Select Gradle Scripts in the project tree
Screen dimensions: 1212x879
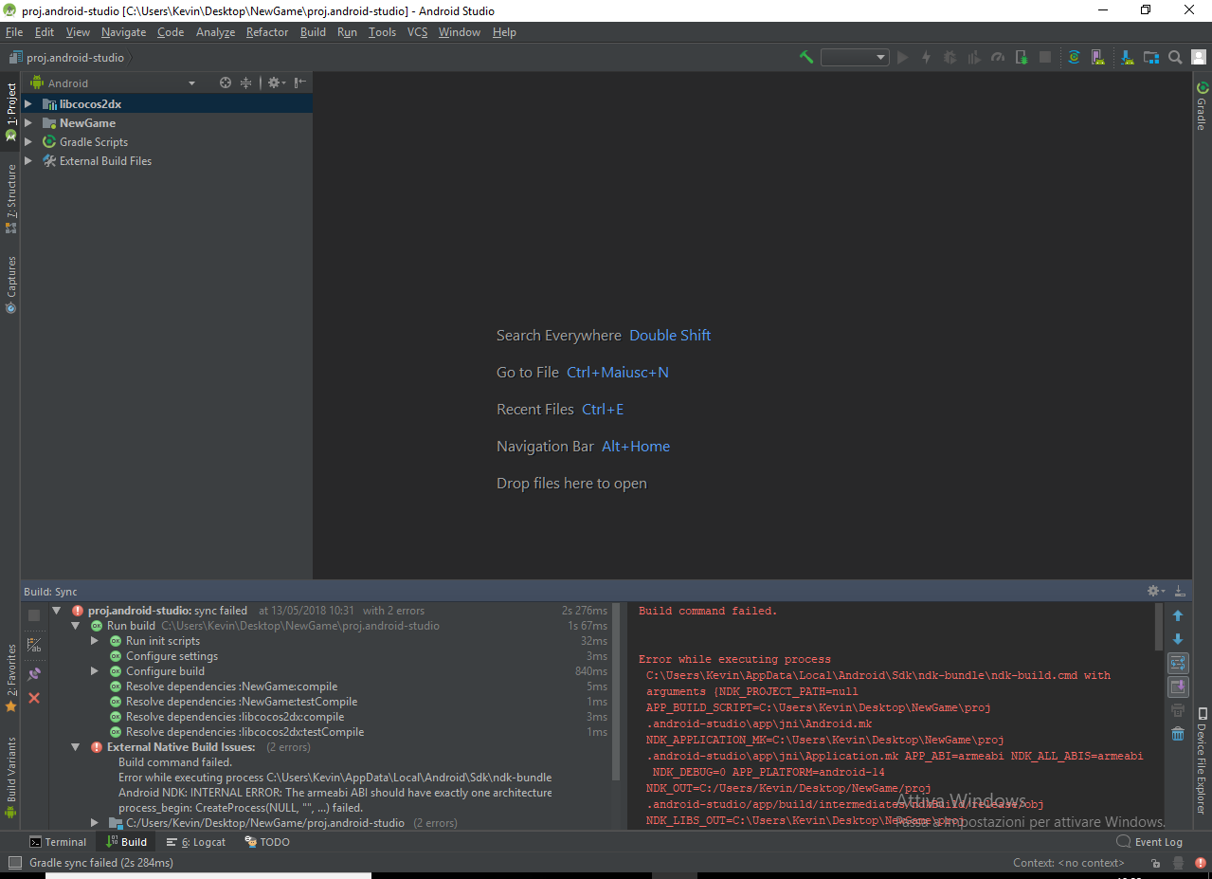(x=93, y=142)
